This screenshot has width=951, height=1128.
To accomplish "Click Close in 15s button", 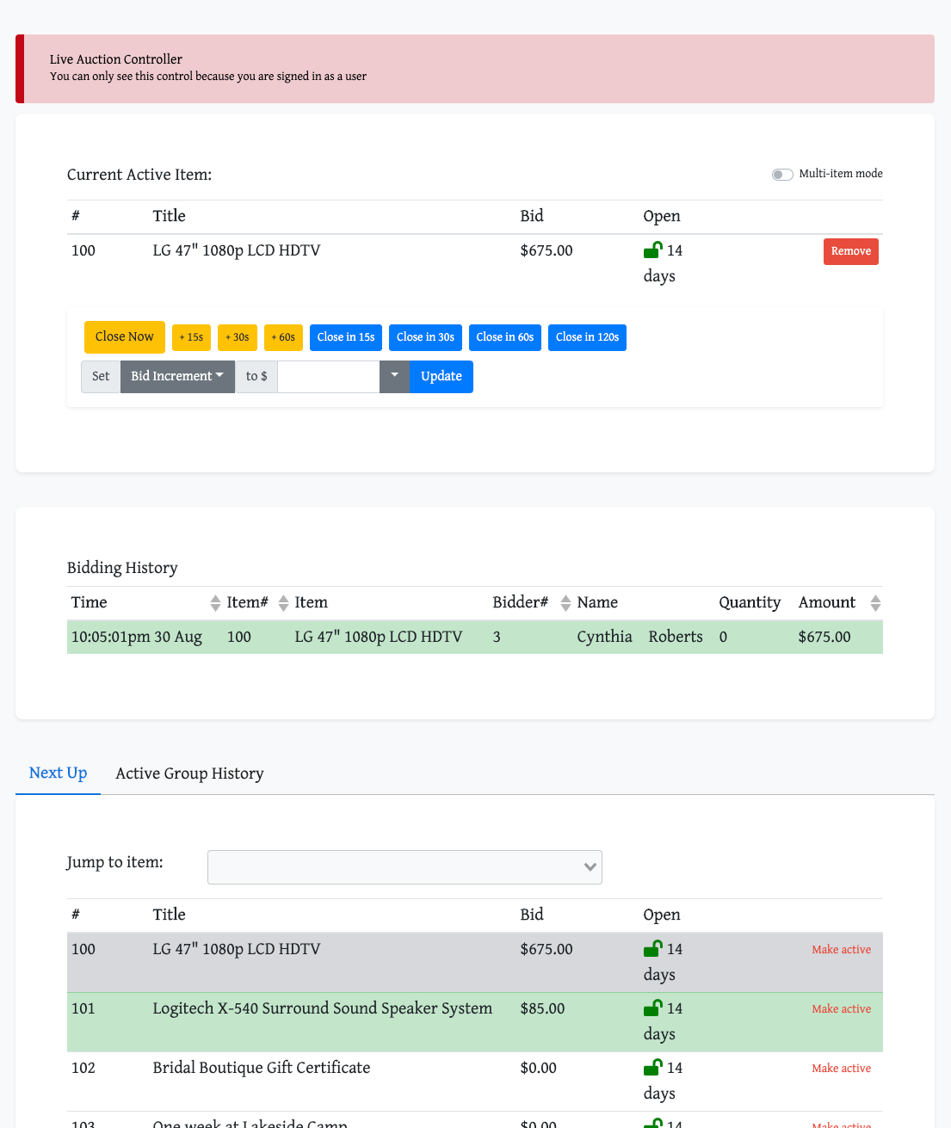I will 346,337.
